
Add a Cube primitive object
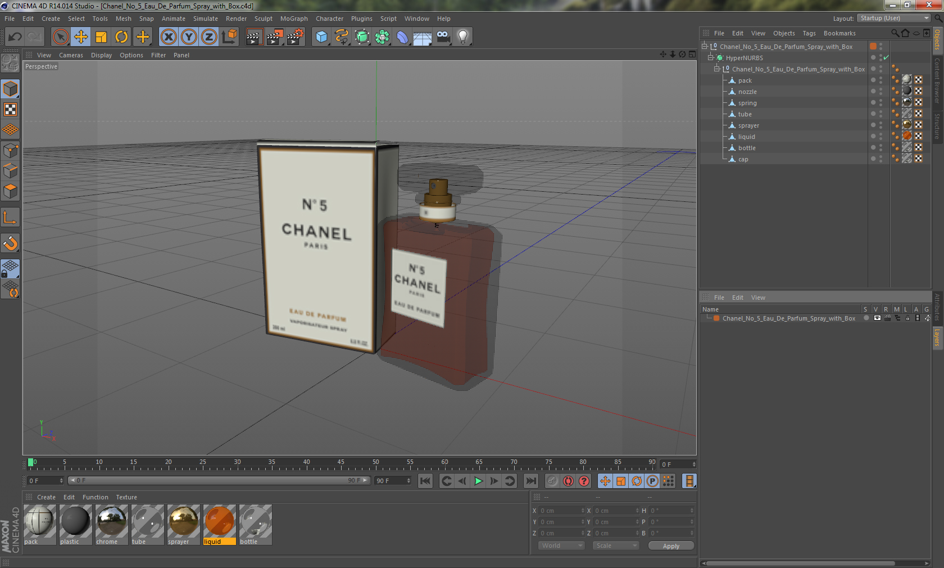pyautogui.click(x=321, y=37)
